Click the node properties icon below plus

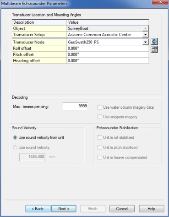pyautogui.click(x=154, y=50)
